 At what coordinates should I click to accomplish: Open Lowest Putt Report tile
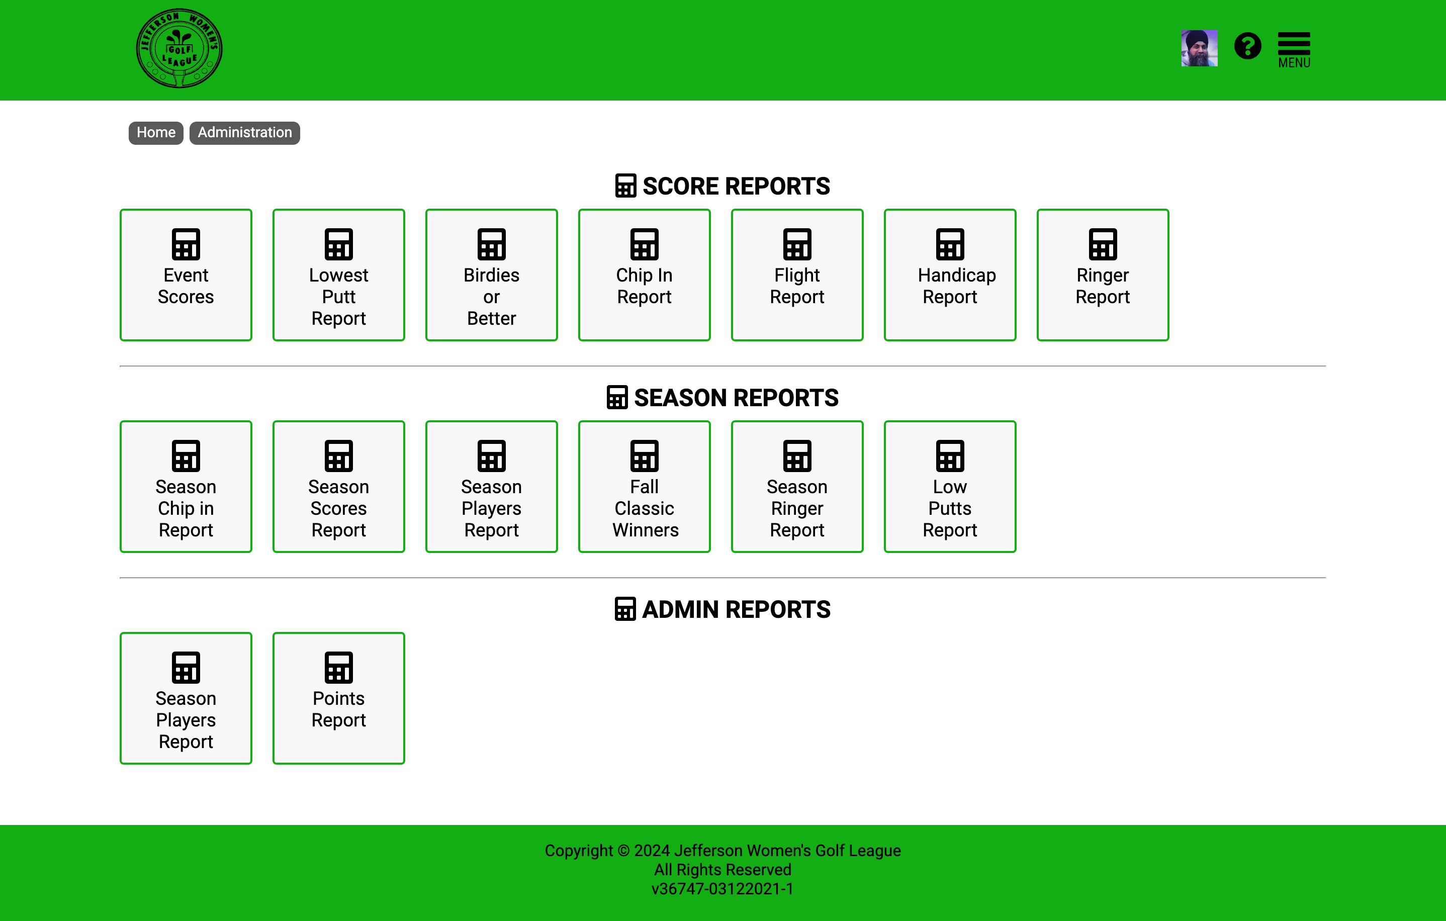(339, 275)
